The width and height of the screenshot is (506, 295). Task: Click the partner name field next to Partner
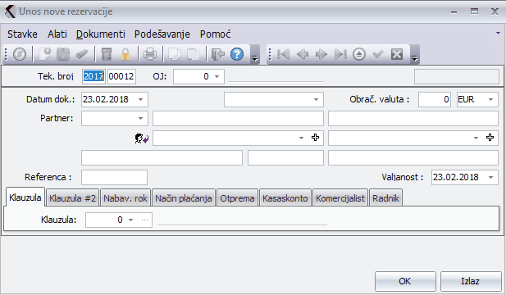point(238,118)
